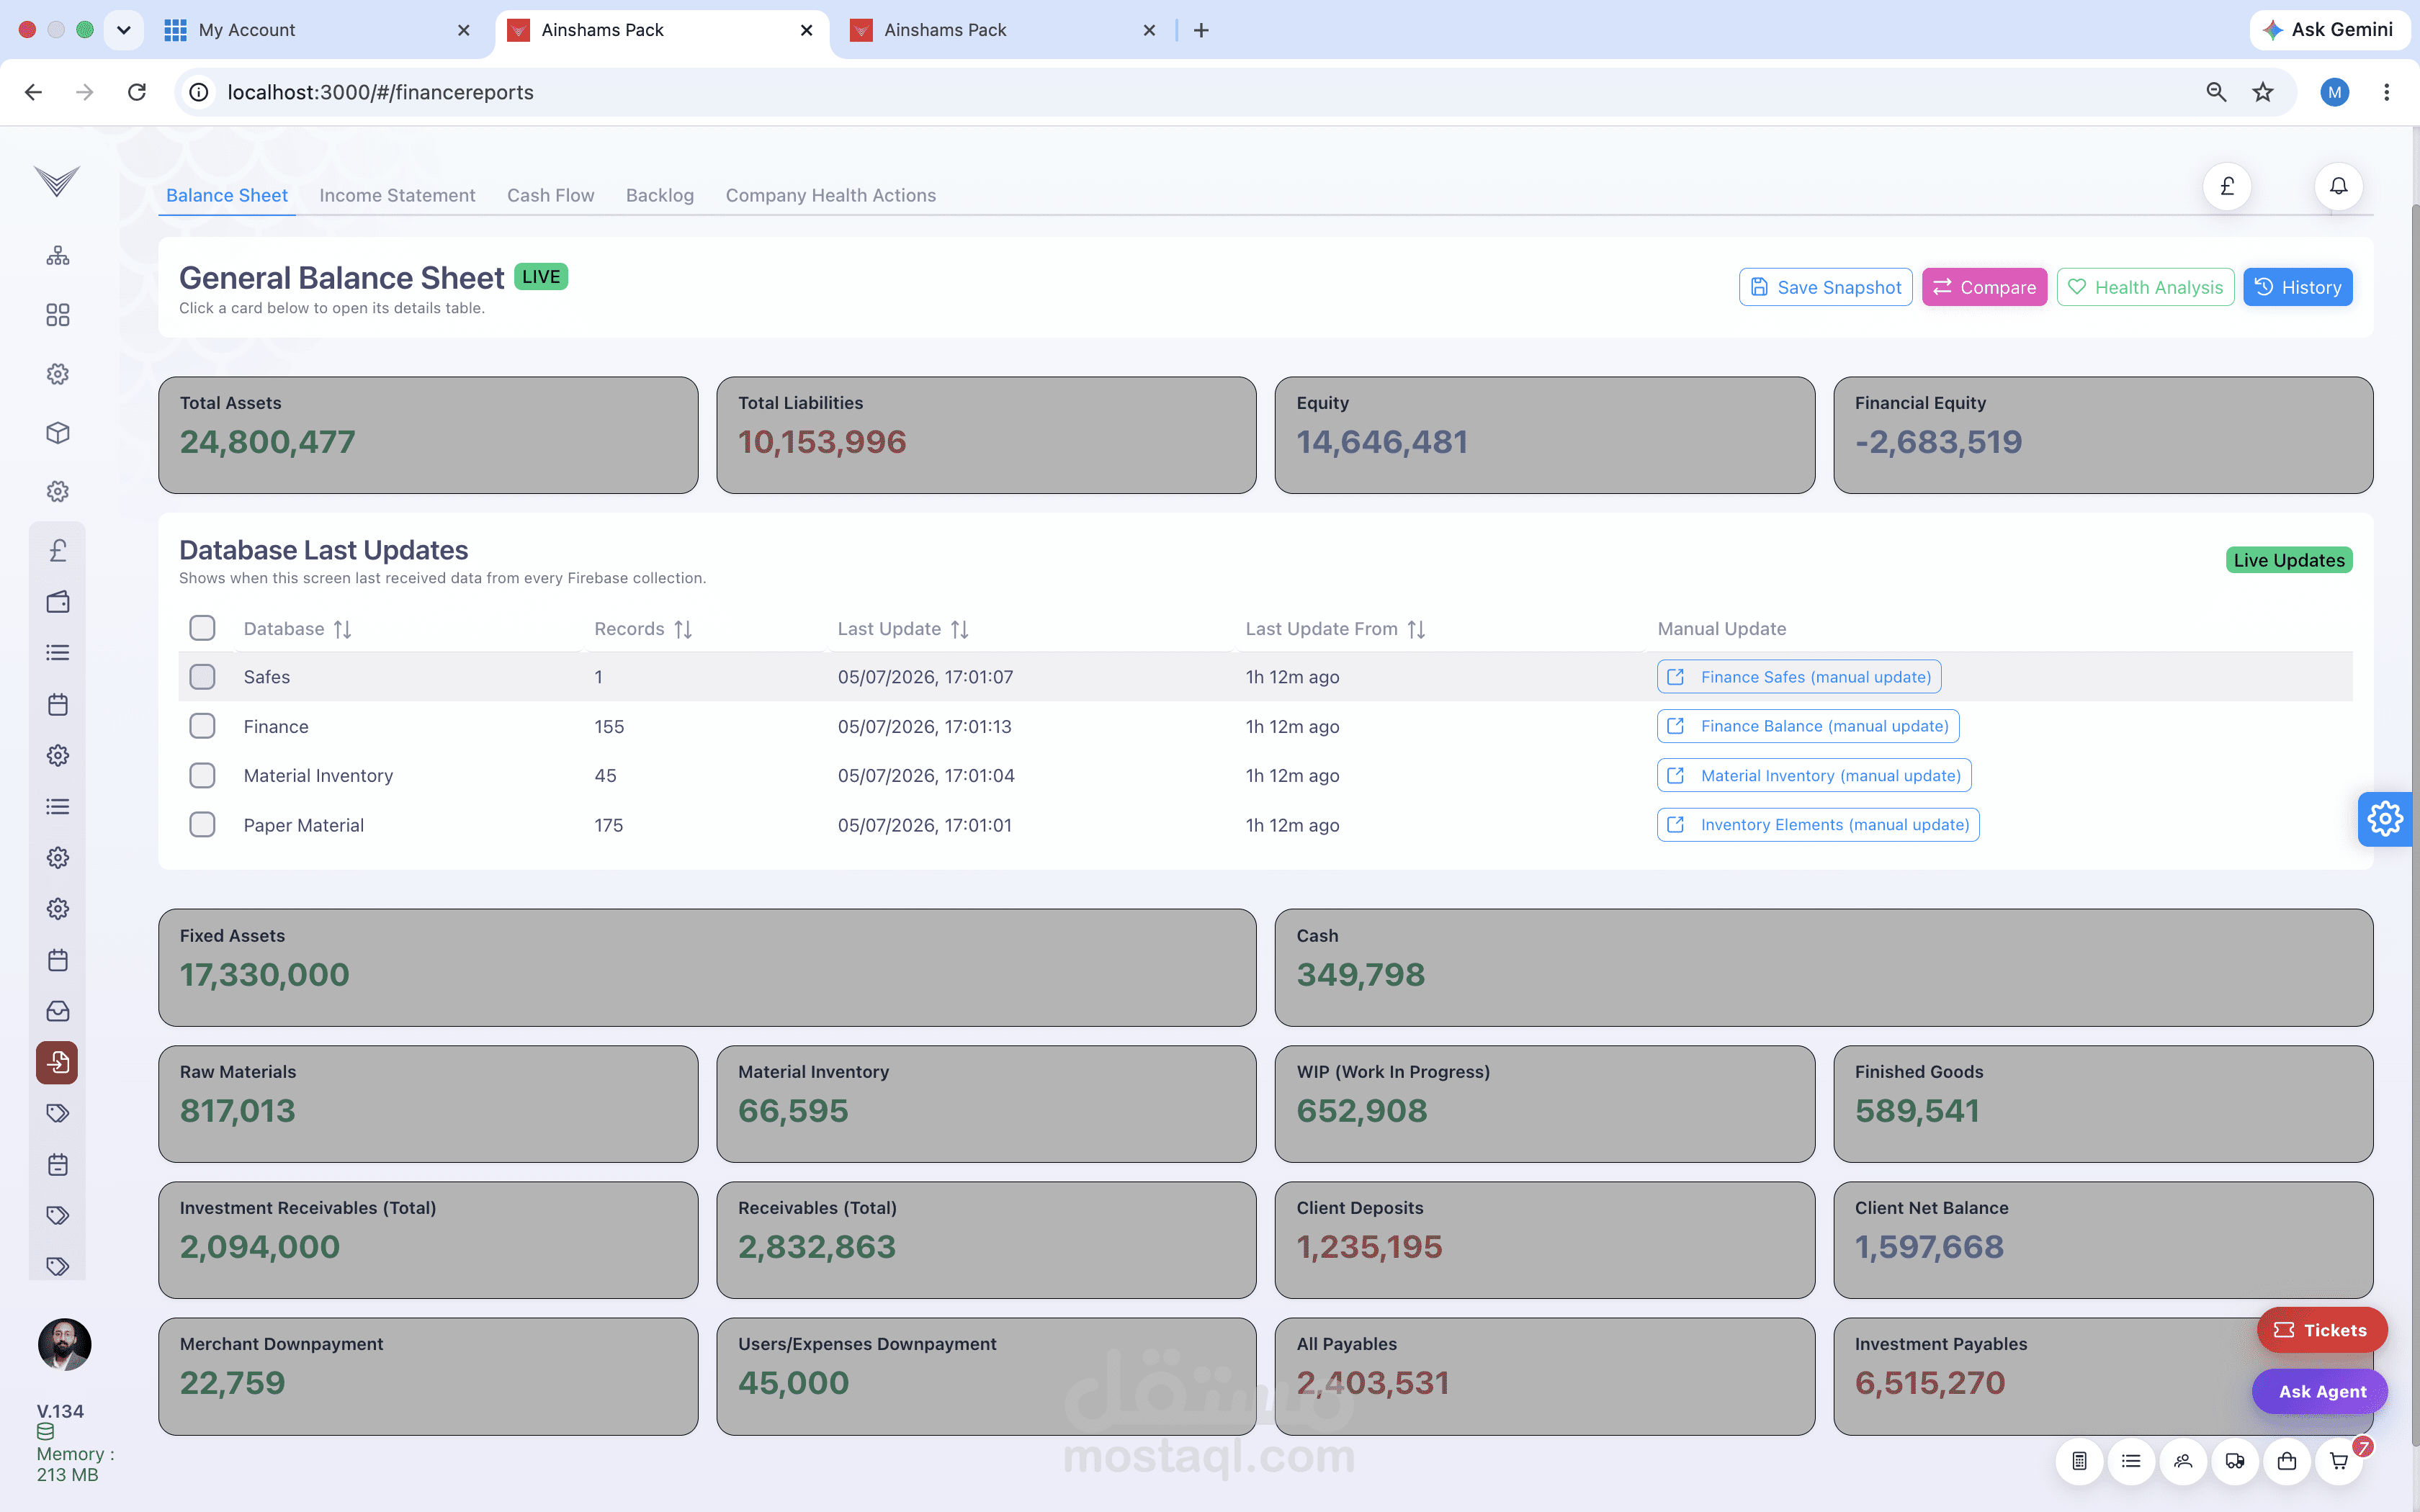2420x1512 pixels.
Task: Open the wallet icon in sidebar
Action: click(58, 601)
